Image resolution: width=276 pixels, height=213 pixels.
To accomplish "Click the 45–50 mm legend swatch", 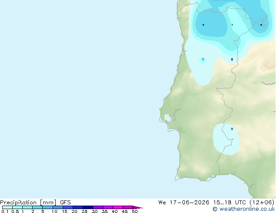I will click(x=128, y=207).
